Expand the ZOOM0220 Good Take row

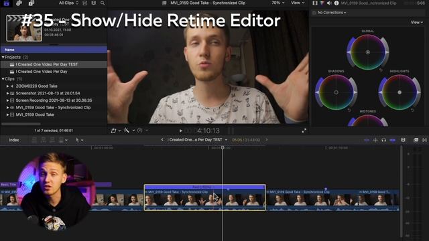[x=7, y=86]
